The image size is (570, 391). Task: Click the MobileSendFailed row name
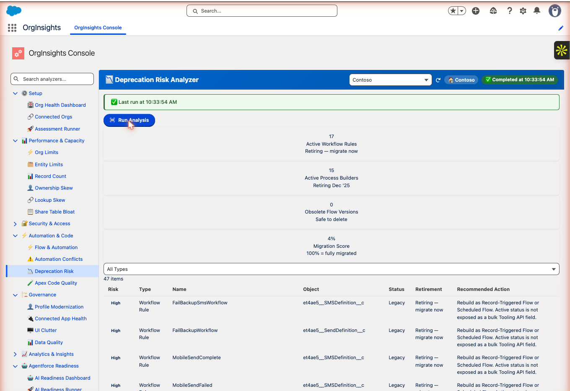pos(192,385)
